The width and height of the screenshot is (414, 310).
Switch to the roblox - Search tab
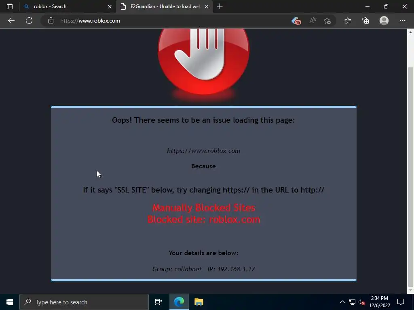click(67, 6)
